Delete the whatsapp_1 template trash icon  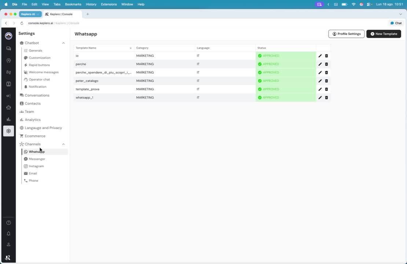327,98
